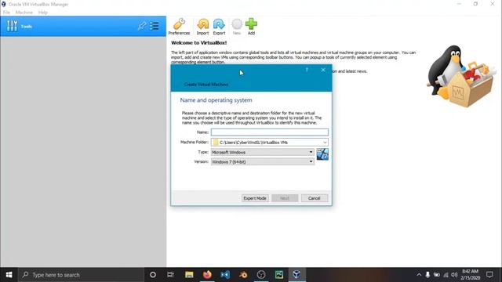Click the taskbar search box
Viewport: 502px width, 282px height.
pyautogui.click(x=81, y=275)
